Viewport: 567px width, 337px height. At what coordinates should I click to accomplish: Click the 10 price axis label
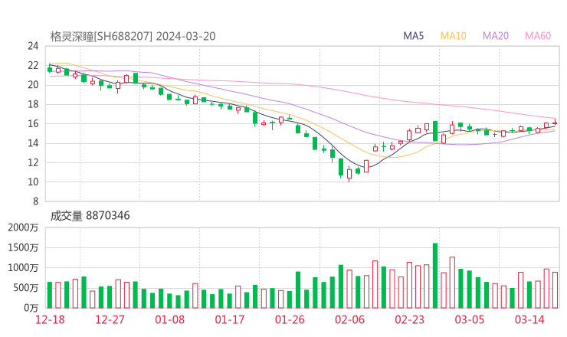click(33, 182)
